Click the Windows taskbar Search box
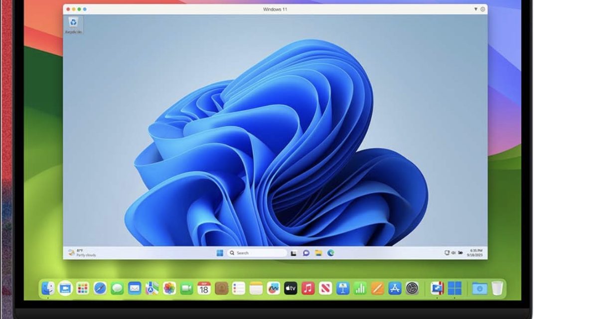The height and width of the screenshot is (319, 598). (x=257, y=253)
